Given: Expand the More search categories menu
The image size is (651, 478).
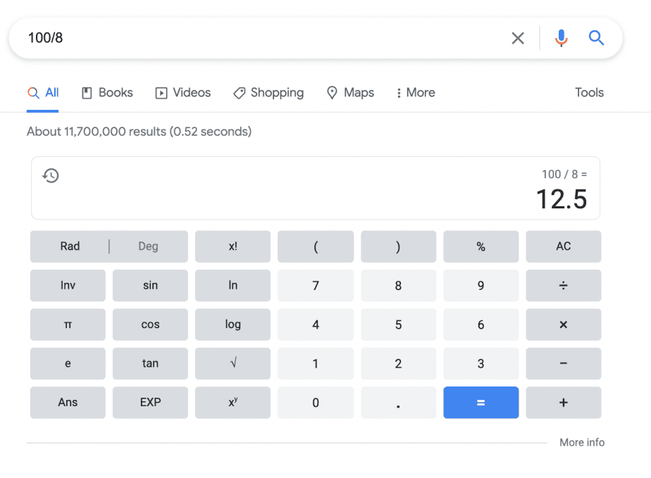Looking at the screenshot, I should pyautogui.click(x=416, y=92).
